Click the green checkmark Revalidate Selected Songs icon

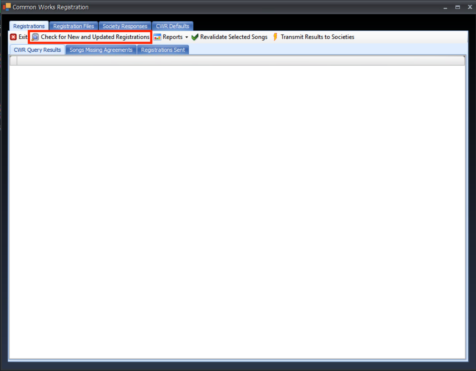[195, 37]
